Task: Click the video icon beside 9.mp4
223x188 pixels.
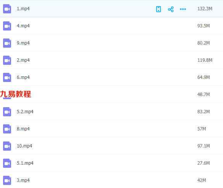Action: [x=7, y=43]
